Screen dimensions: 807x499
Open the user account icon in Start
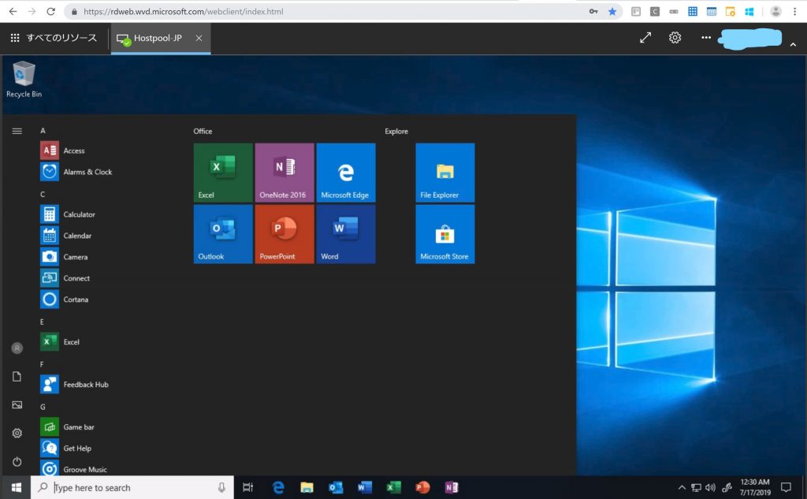pyautogui.click(x=17, y=348)
